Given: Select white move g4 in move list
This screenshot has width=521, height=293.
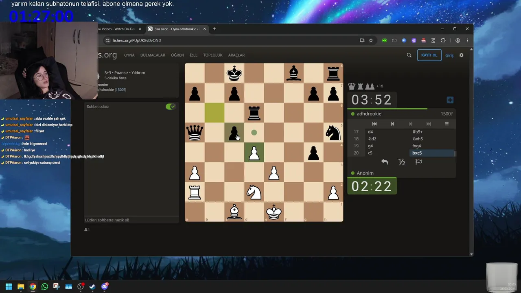Looking at the screenshot, I should tap(387, 146).
